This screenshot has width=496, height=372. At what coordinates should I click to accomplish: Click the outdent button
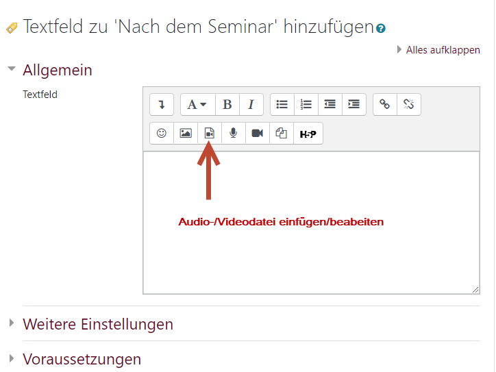coord(330,105)
